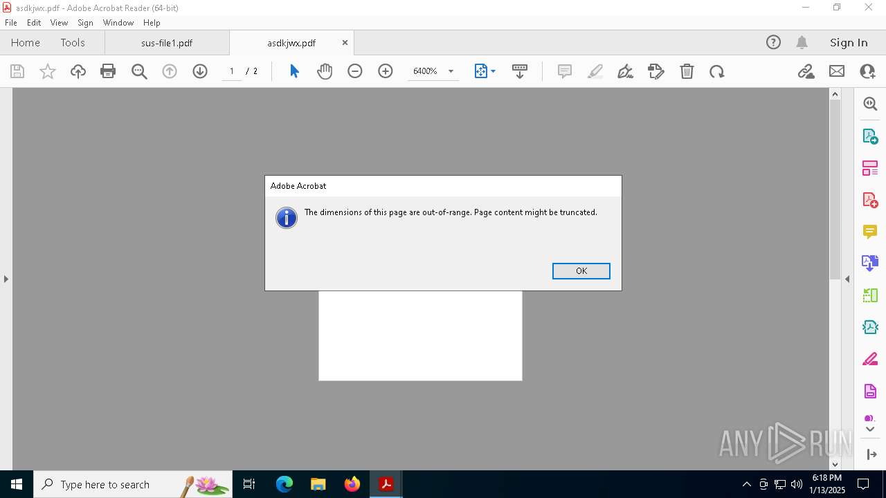Click the Save file icon
This screenshot has height=498, width=886.
point(17,71)
